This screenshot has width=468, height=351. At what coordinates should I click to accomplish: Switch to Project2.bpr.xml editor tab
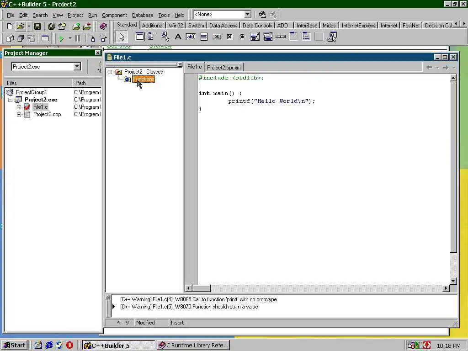pos(224,68)
